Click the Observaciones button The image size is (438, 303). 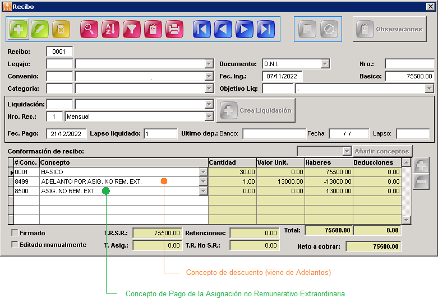[389, 29]
